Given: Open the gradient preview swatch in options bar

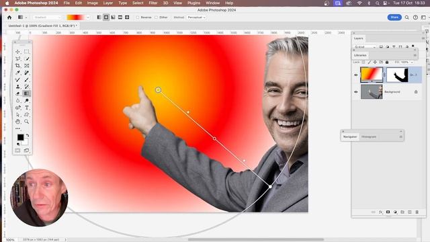Looking at the screenshot, I should (76, 17).
